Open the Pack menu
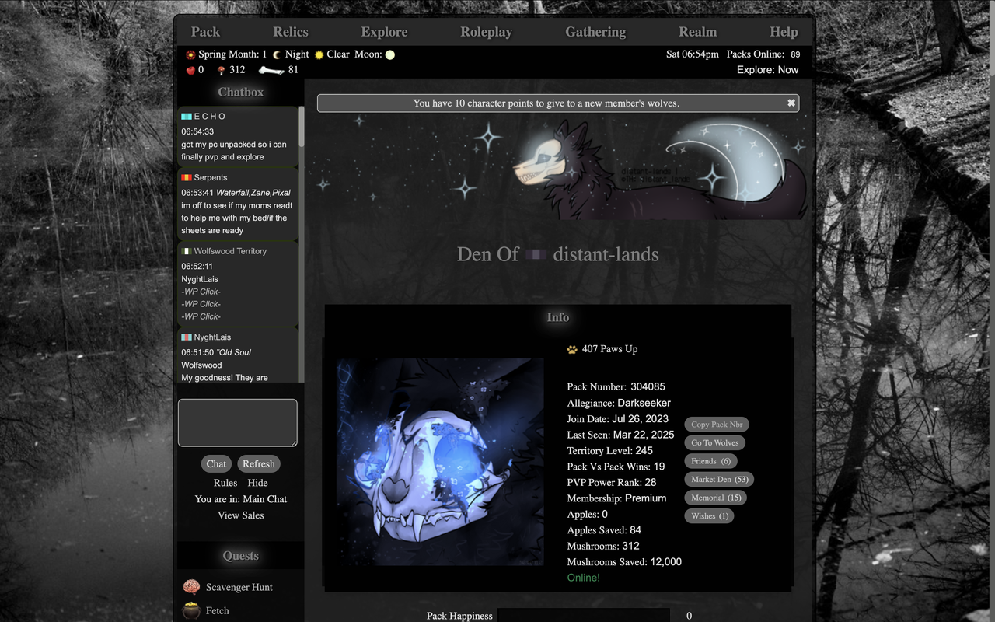995x622 pixels. [204, 32]
